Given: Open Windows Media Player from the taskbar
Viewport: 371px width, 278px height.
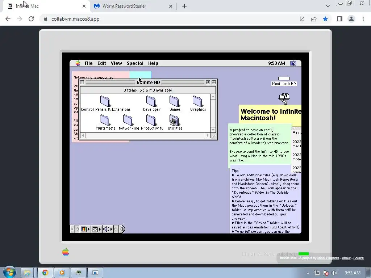Looking at the screenshot, I should [62, 273].
